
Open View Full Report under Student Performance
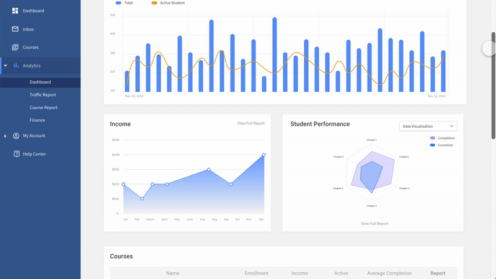pos(374,224)
